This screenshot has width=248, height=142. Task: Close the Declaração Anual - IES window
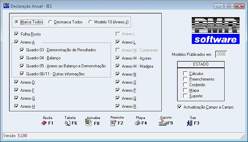pyautogui.click(x=240, y=6)
